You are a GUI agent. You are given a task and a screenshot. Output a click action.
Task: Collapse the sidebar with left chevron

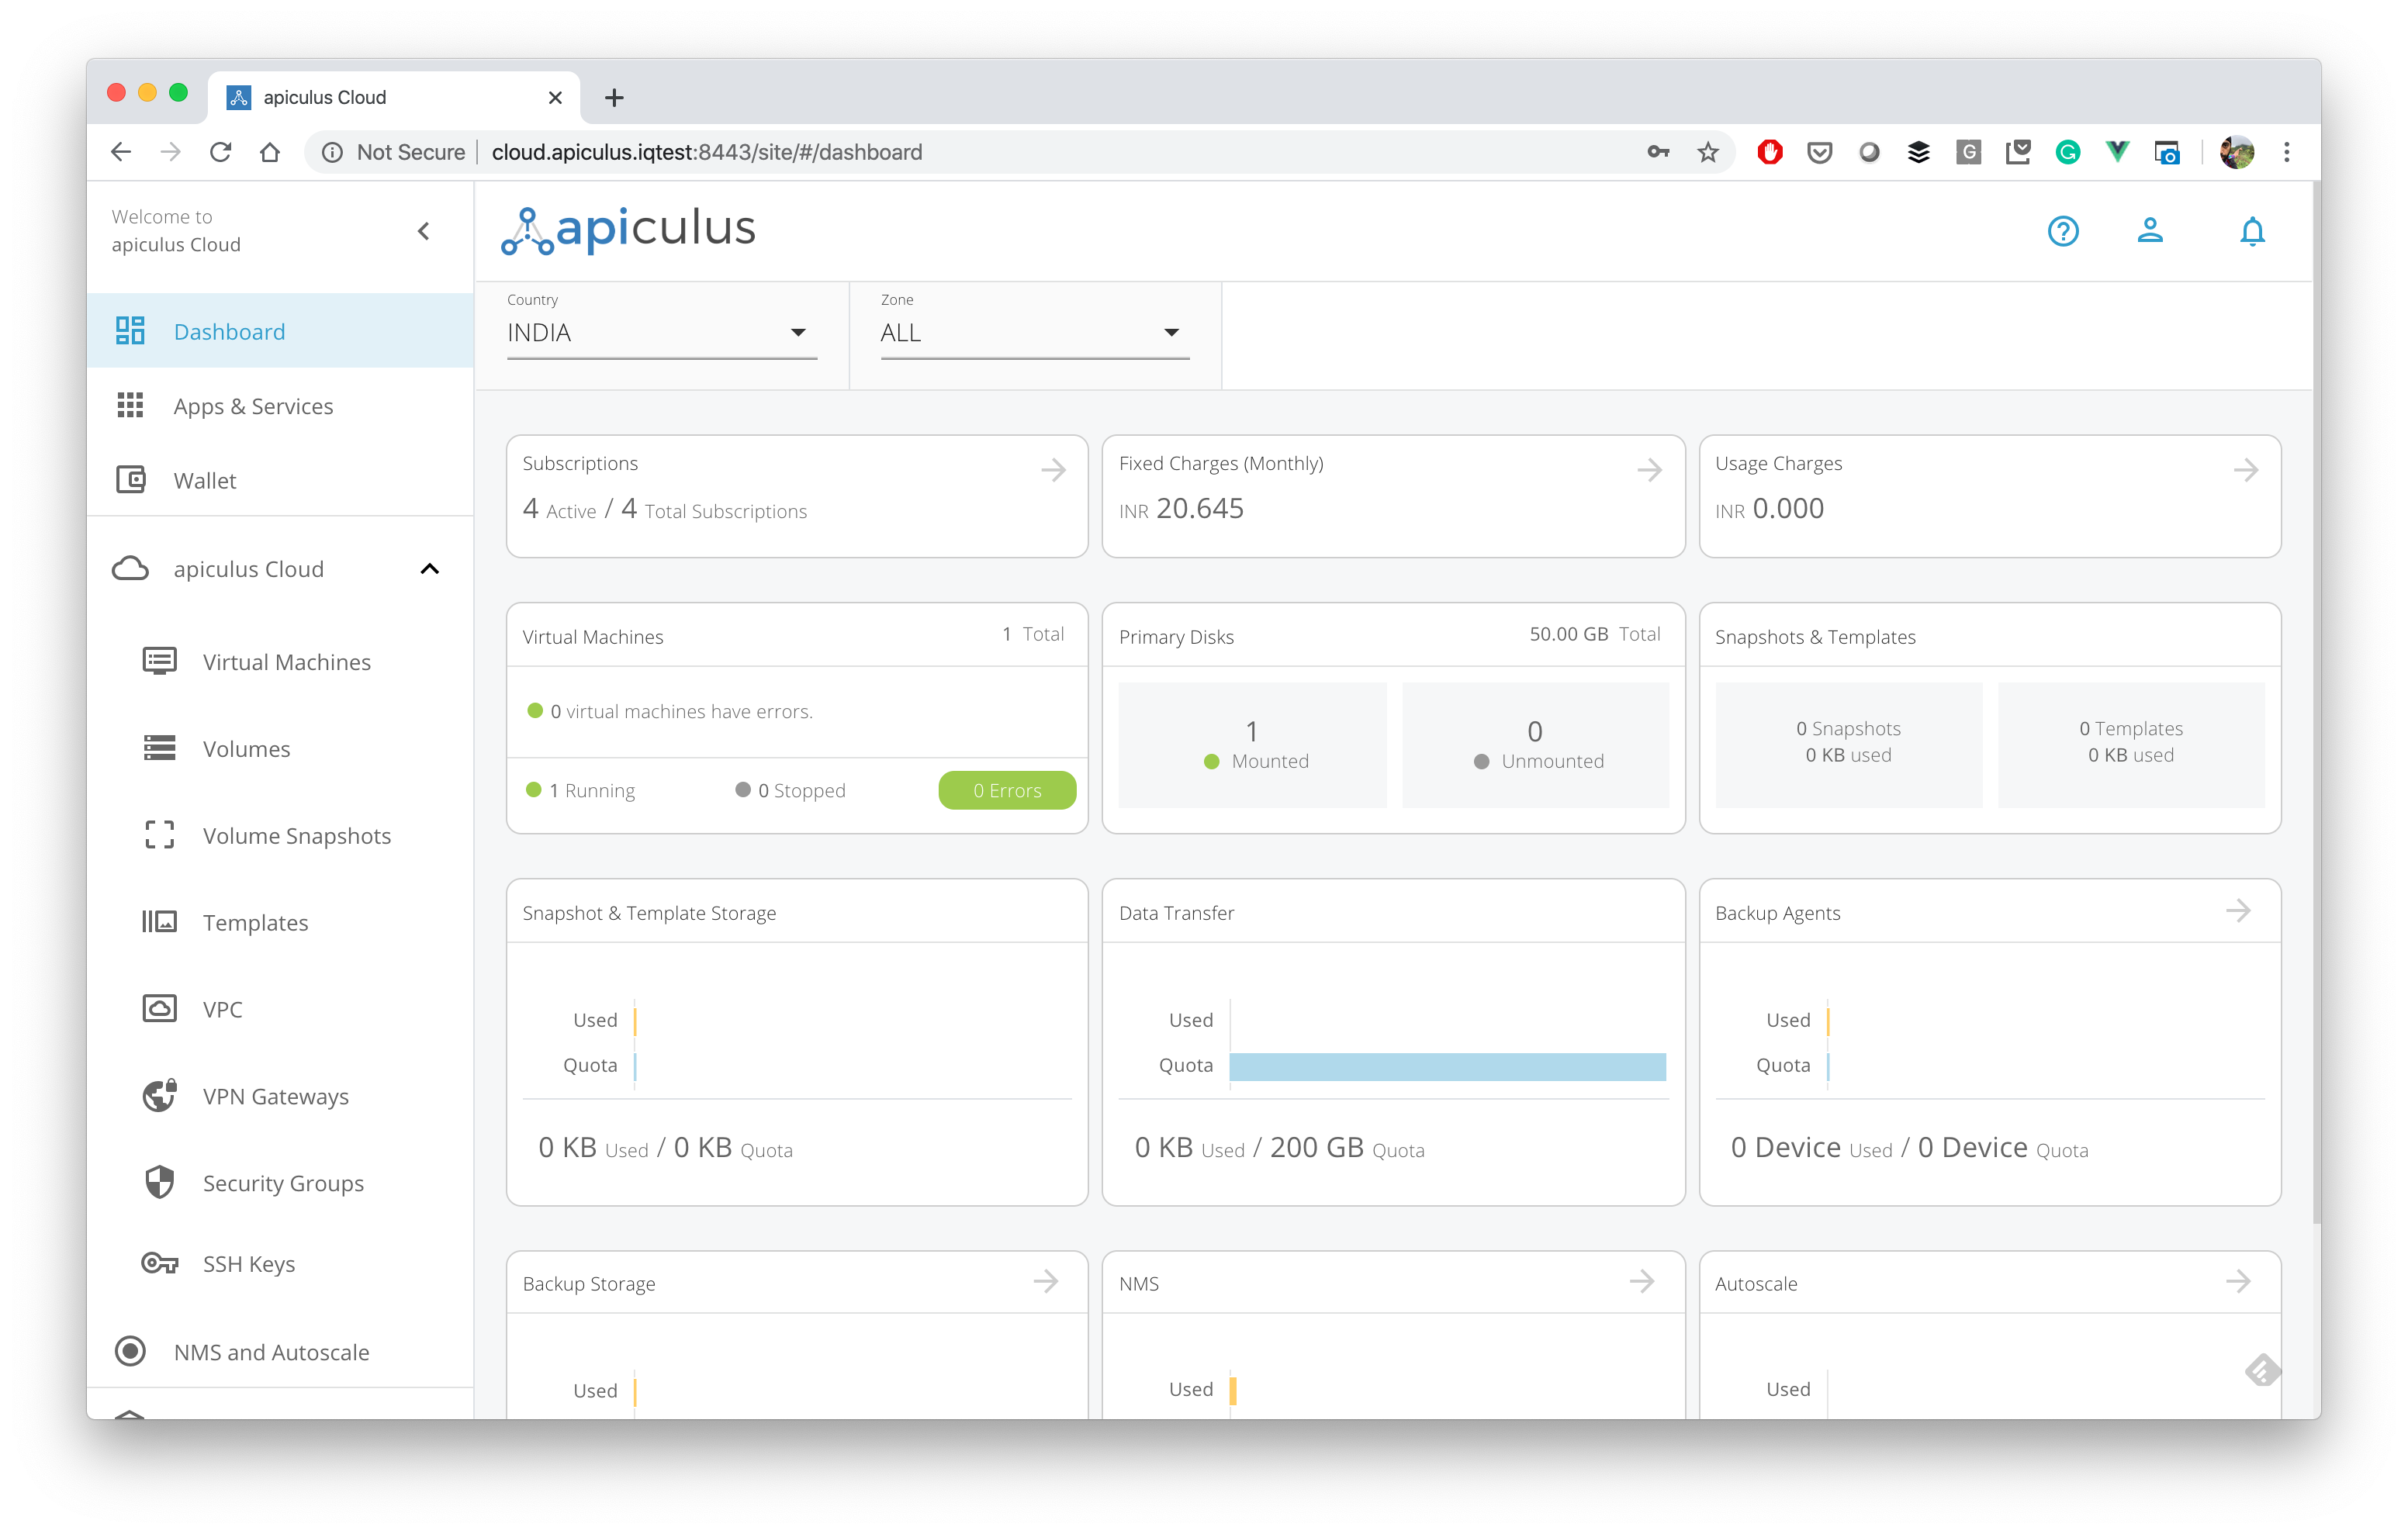point(424,231)
